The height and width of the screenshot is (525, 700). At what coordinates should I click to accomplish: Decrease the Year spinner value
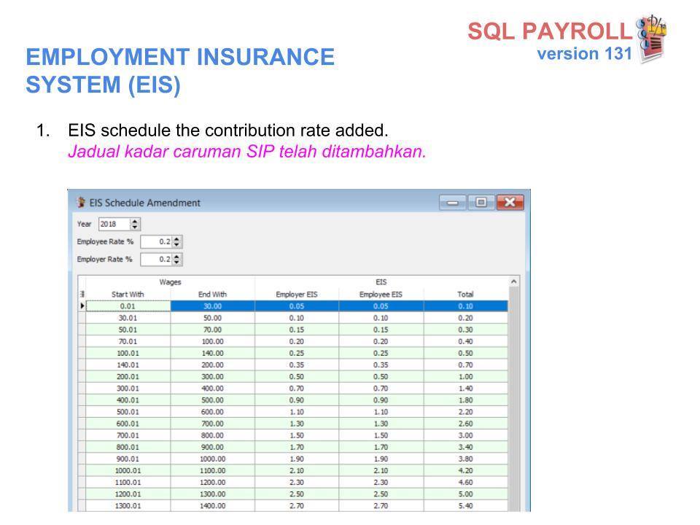click(x=135, y=227)
